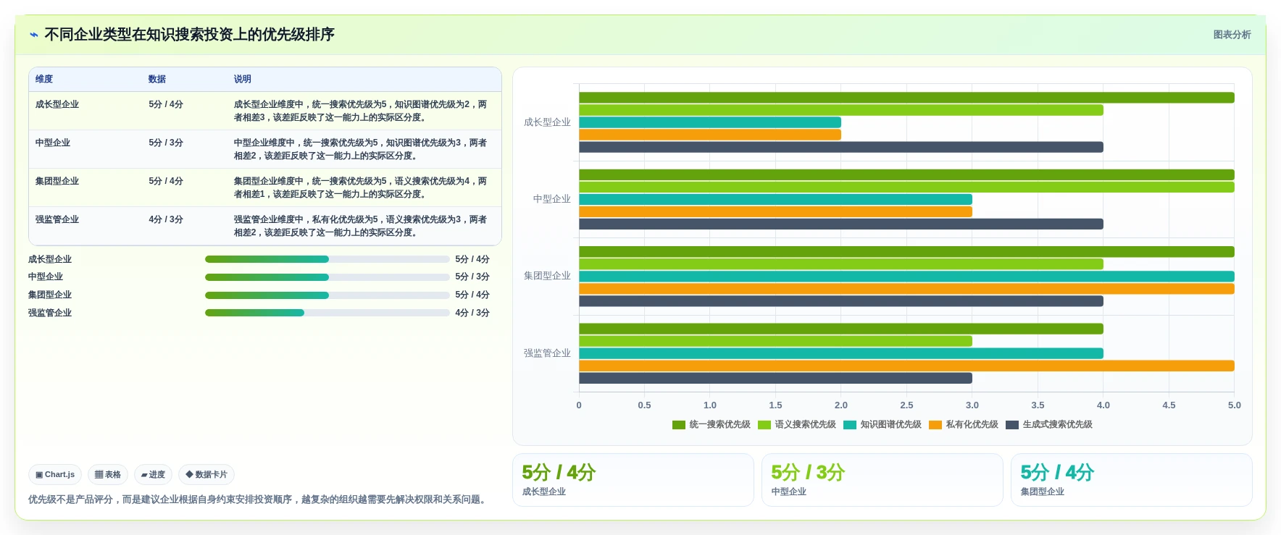Click 强监管企业 light green 语义搜索 bar
The image size is (1281, 535).
point(775,341)
